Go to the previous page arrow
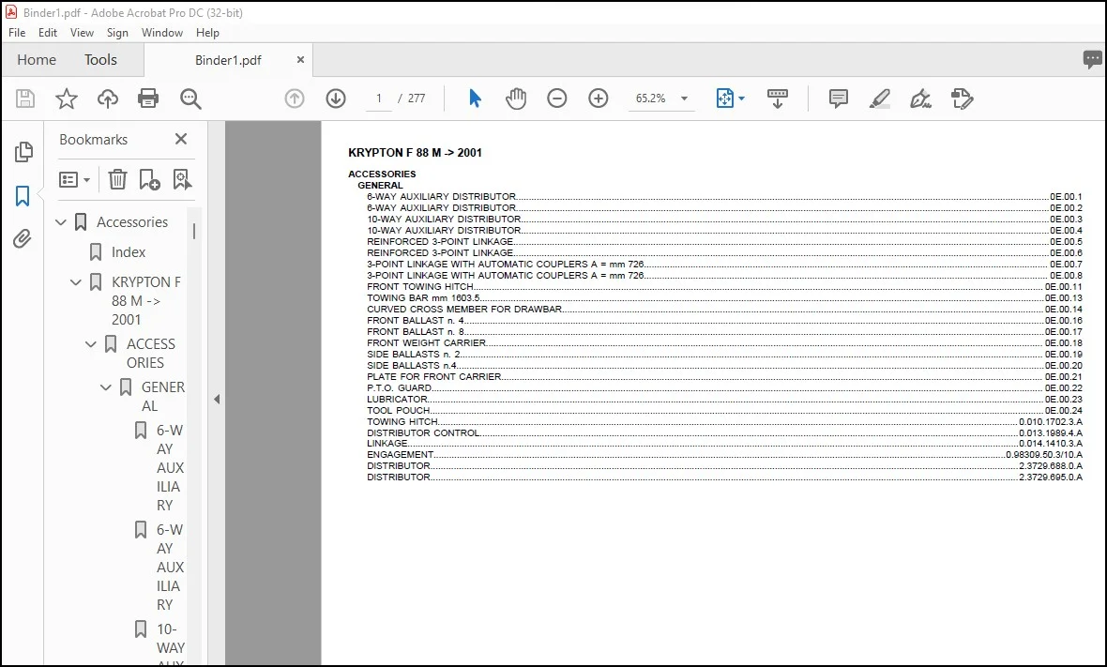This screenshot has width=1107, height=667. pos(295,99)
